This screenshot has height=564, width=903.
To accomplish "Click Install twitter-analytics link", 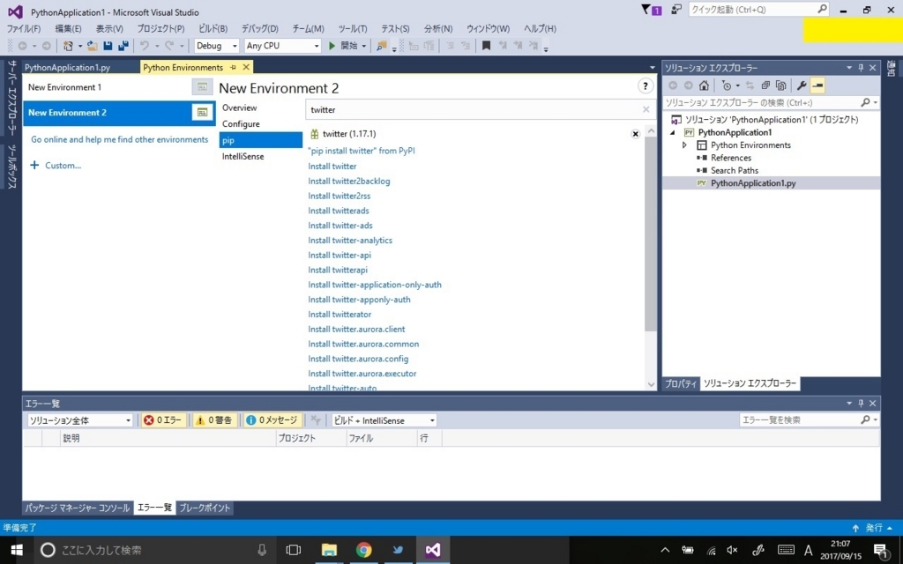I will [350, 240].
